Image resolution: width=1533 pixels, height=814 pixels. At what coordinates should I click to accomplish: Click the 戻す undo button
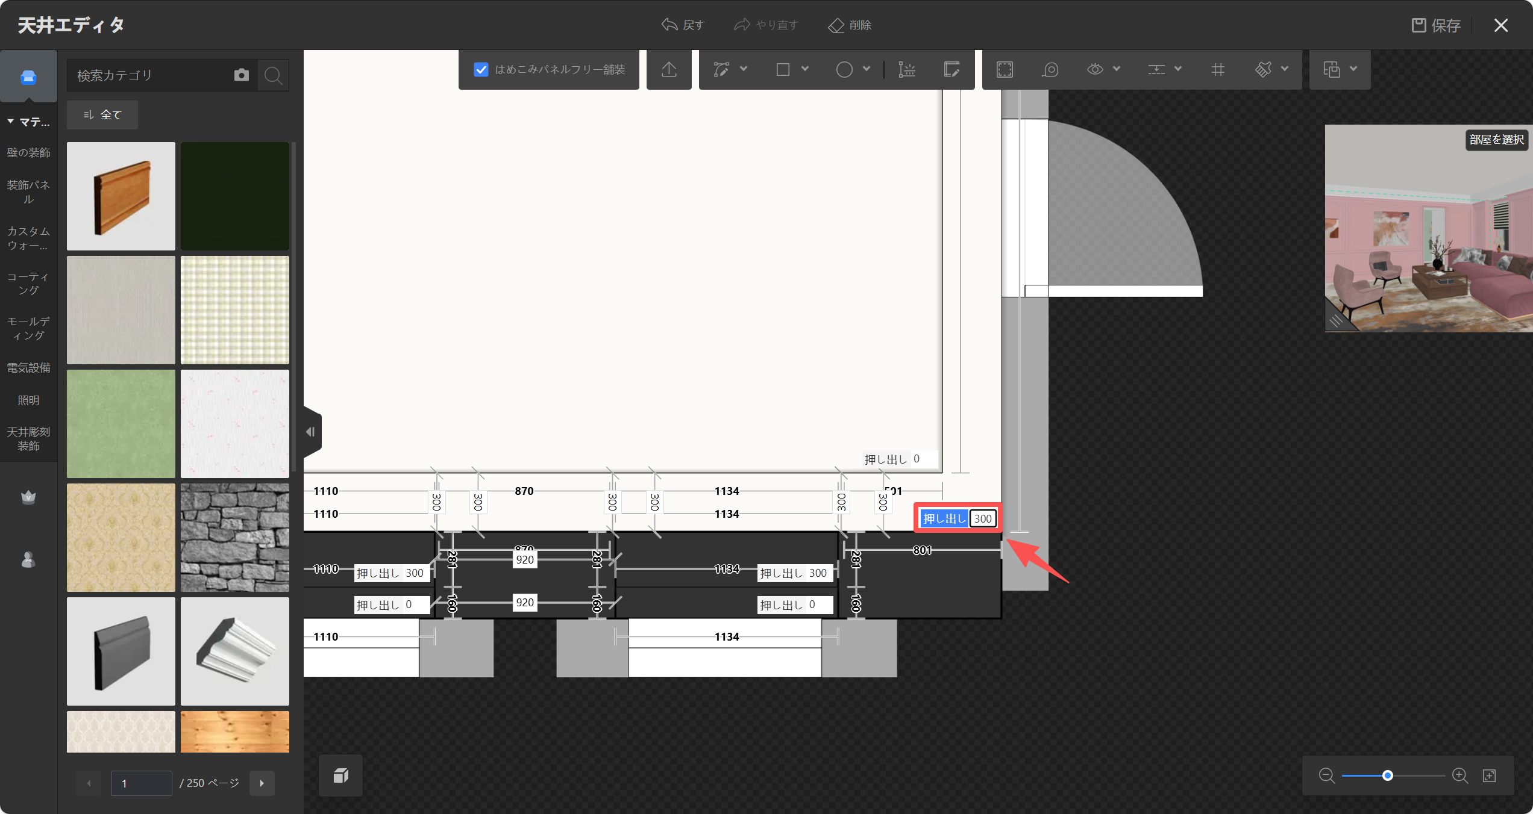pos(683,25)
